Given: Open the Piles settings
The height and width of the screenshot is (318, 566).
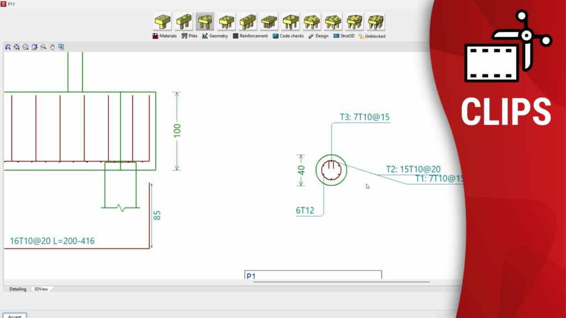Looking at the screenshot, I should pos(189,36).
